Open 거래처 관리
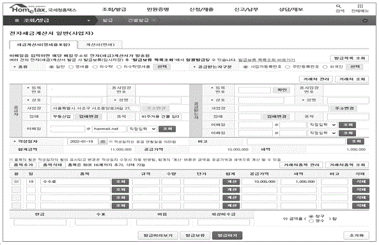Image resolution: width=379 pixels, height=245 pixels. click(x=316, y=79)
